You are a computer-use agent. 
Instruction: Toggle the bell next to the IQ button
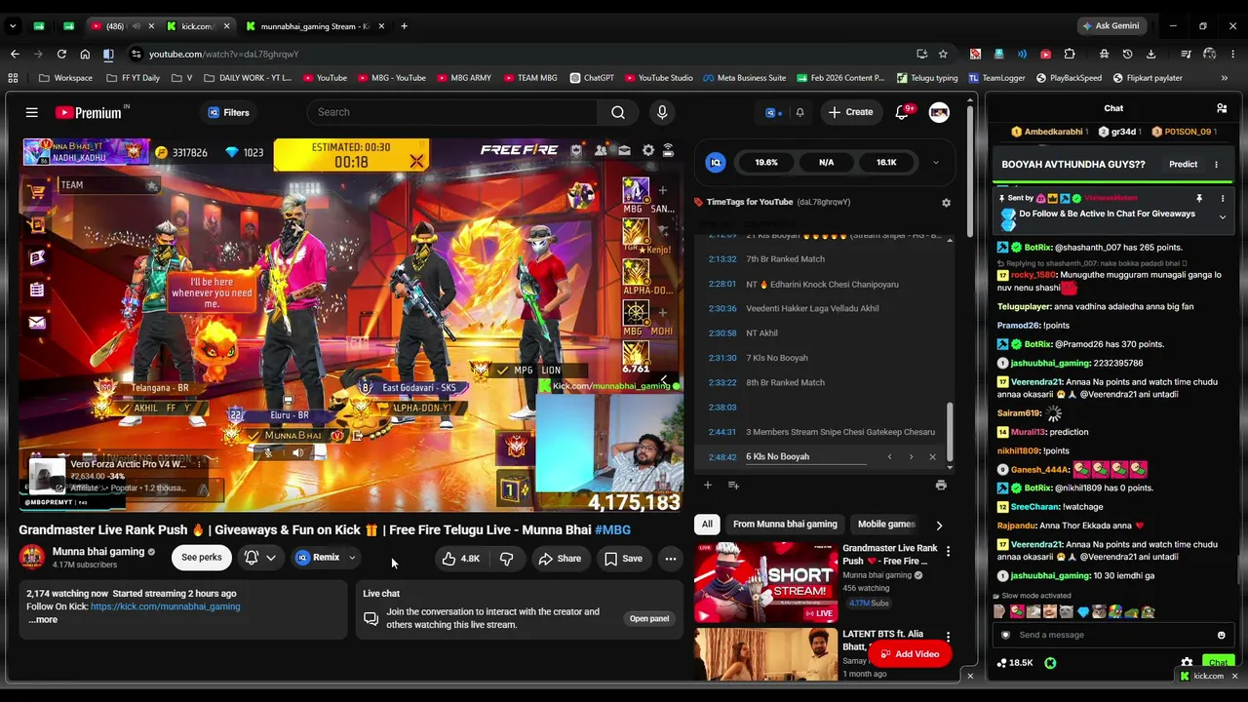click(799, 112)
